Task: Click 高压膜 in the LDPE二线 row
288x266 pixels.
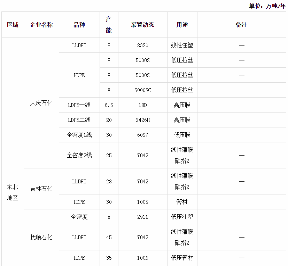Action: [x=182, y=120]
